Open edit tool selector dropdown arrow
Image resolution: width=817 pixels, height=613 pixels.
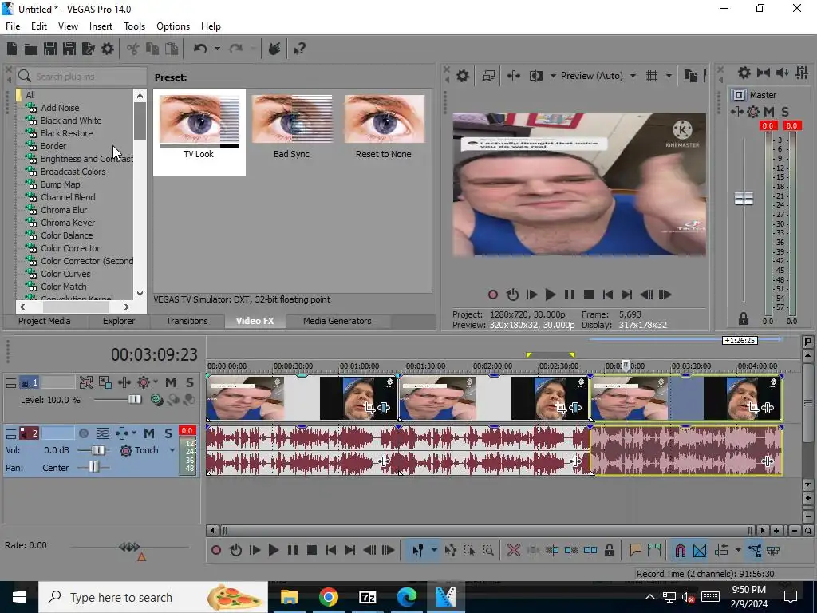click(x=433, y=551)
